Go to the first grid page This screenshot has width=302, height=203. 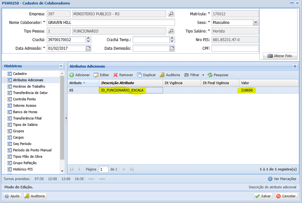[72, 169]
